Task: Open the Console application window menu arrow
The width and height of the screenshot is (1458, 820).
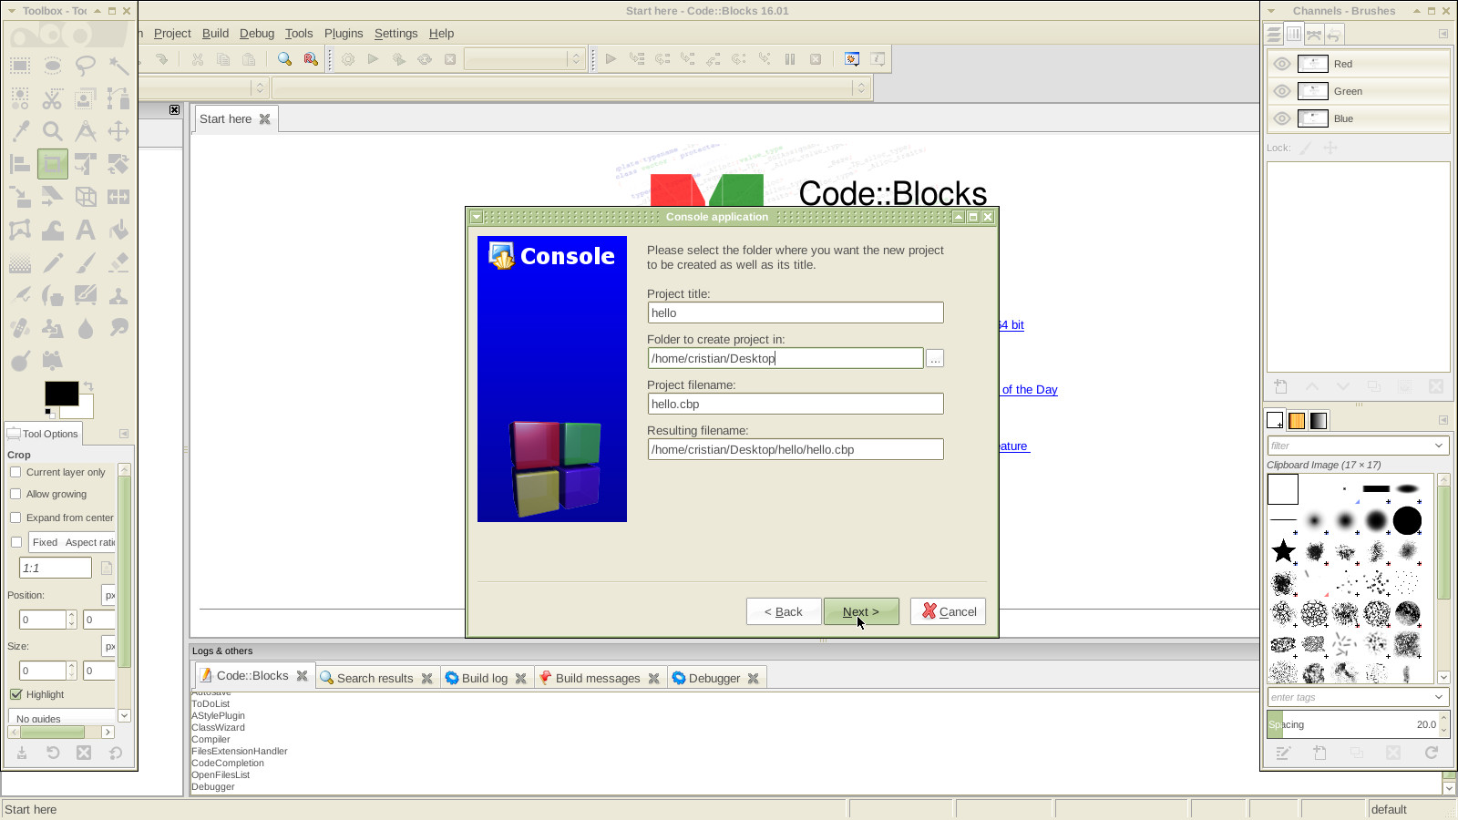Action: click(x=477, y=217)
